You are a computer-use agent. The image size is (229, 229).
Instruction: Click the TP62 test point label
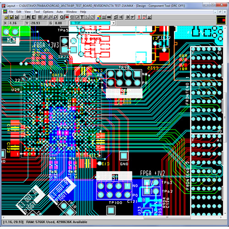pos(167,191)
